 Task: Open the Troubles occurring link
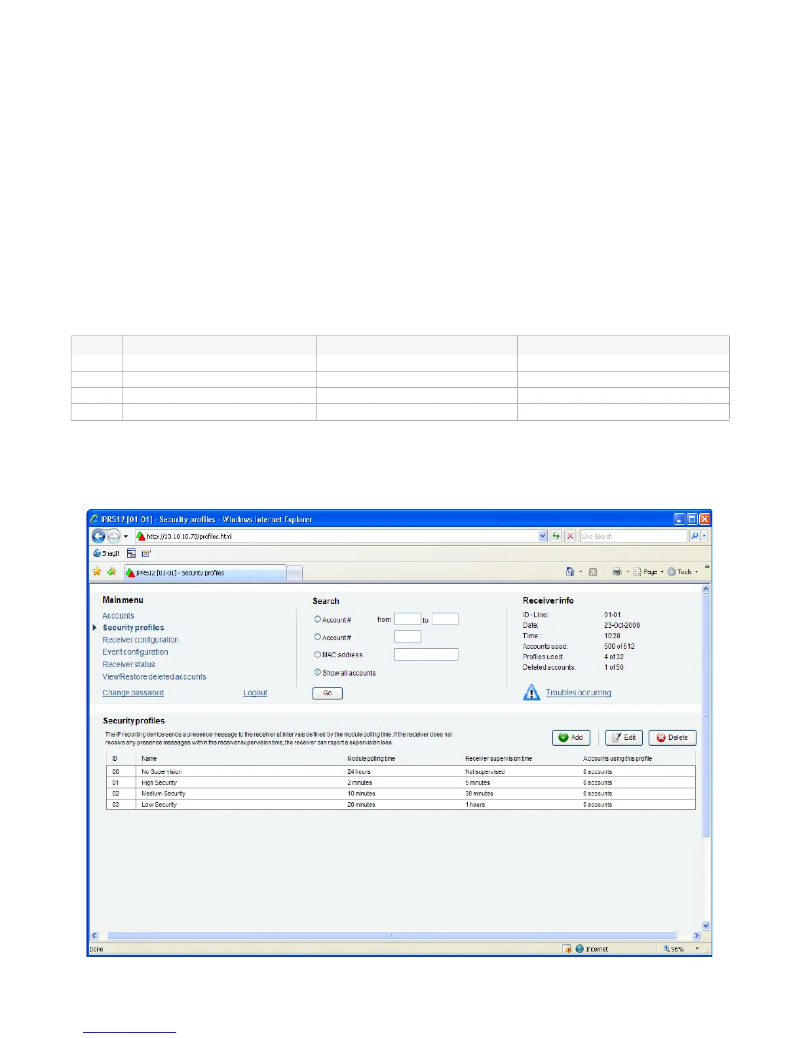coord(579,693)
